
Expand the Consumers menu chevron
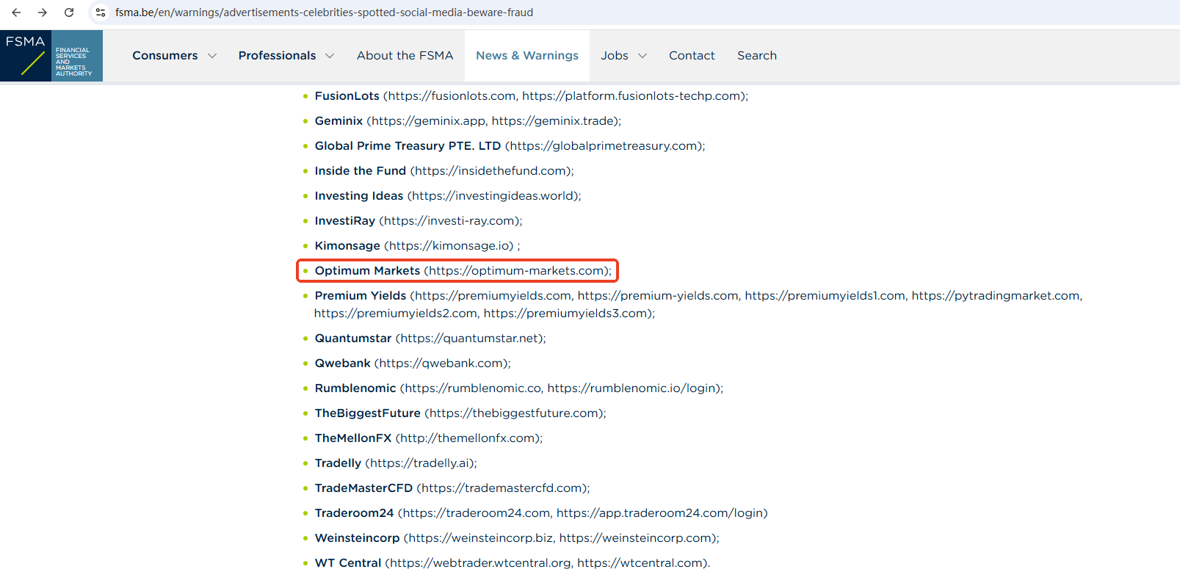click(x=212, y=56)
